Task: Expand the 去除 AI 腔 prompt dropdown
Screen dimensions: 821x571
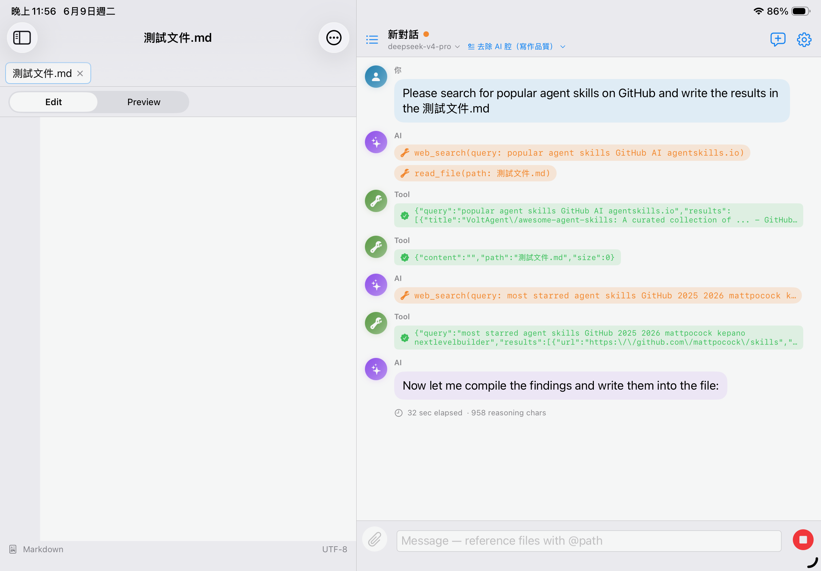Action: point(517,47)
